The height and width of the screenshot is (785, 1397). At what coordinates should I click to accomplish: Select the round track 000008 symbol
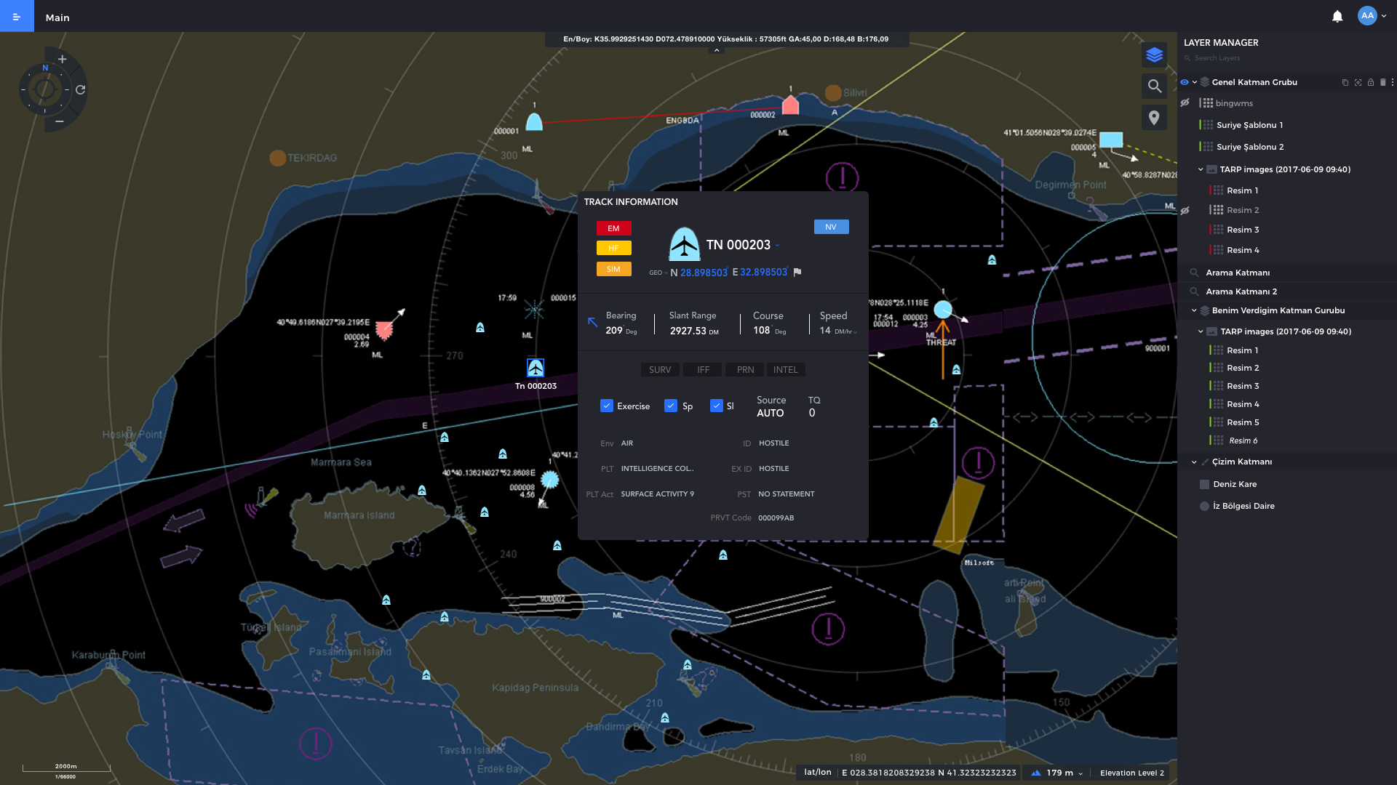(x=550, y=480)
